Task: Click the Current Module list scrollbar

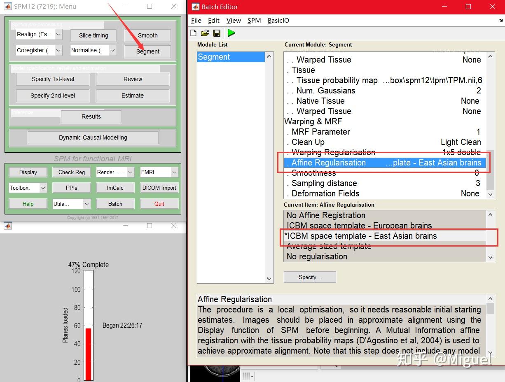Action: 490,125
